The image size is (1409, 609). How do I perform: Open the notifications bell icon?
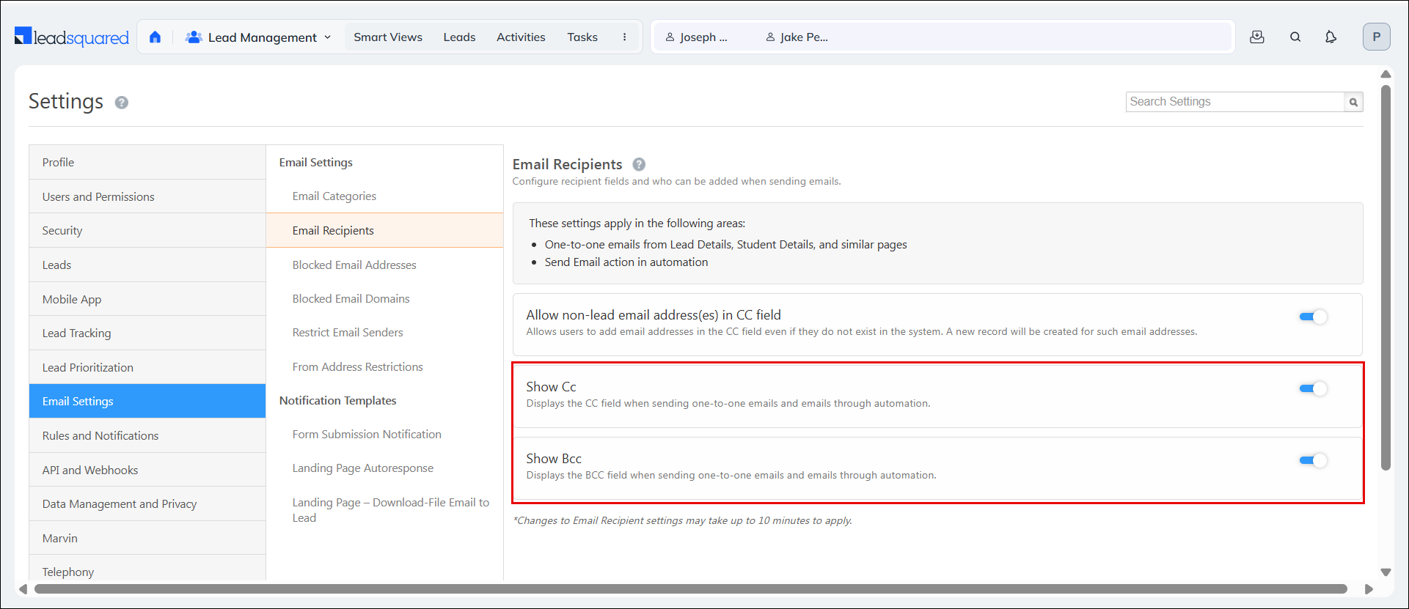1331,37
